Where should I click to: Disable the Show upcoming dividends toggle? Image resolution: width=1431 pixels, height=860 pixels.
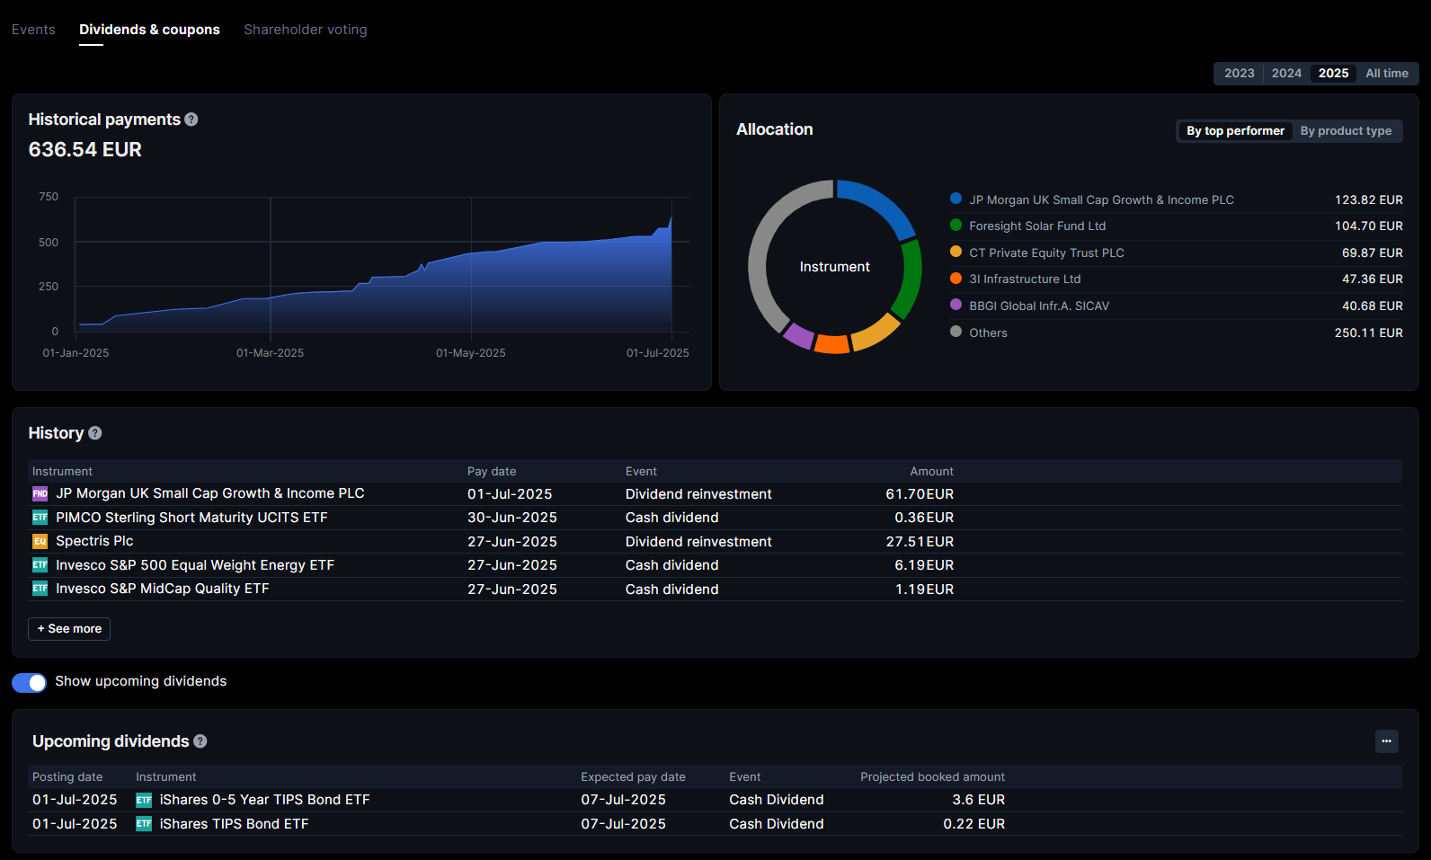[29, 682]
